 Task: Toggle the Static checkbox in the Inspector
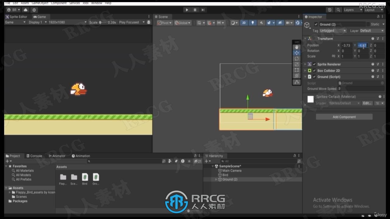[x=368, y=24]
